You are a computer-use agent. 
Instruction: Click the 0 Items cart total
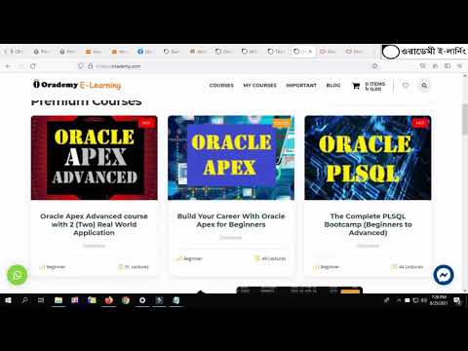click(x=374, y=86)
